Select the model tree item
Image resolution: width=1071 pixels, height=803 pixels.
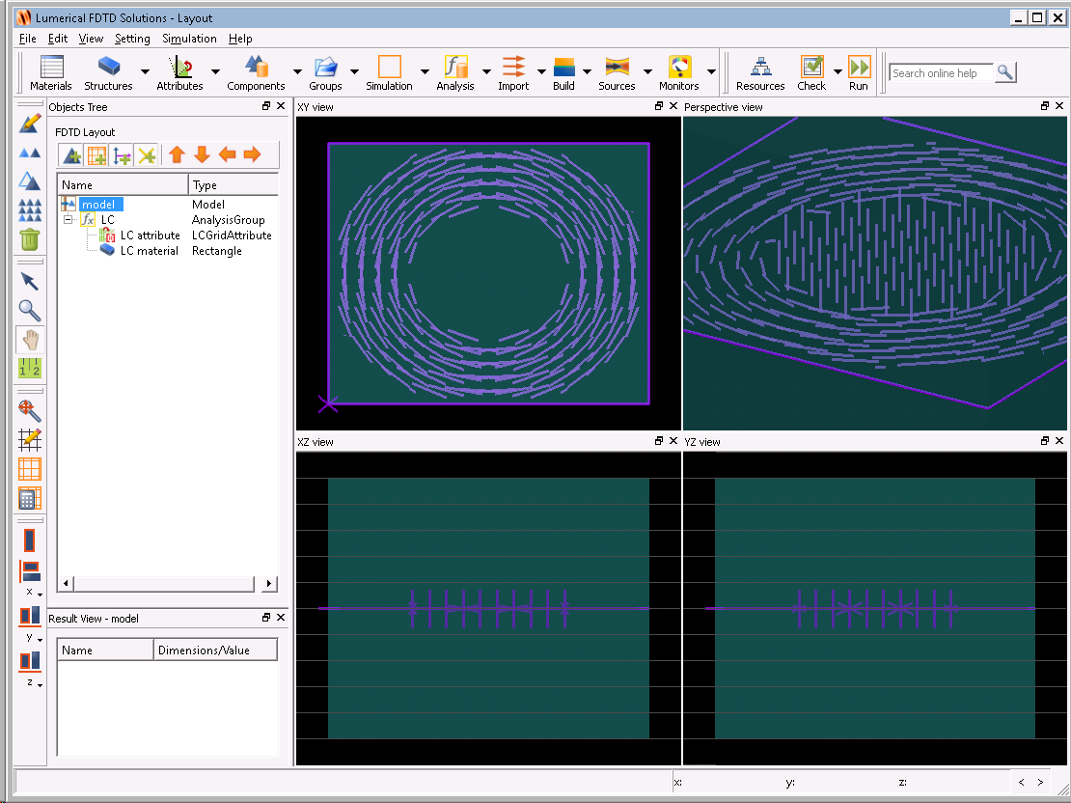(x=98, y=204)
